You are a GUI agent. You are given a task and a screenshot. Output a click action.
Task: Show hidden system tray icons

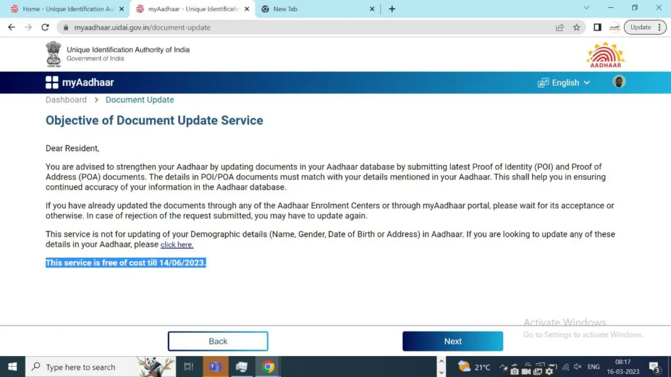coord(503,367)
